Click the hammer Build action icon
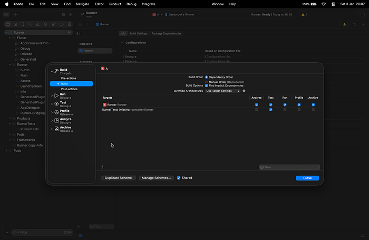This screenshot has height=240, width=369. (56, 71)
